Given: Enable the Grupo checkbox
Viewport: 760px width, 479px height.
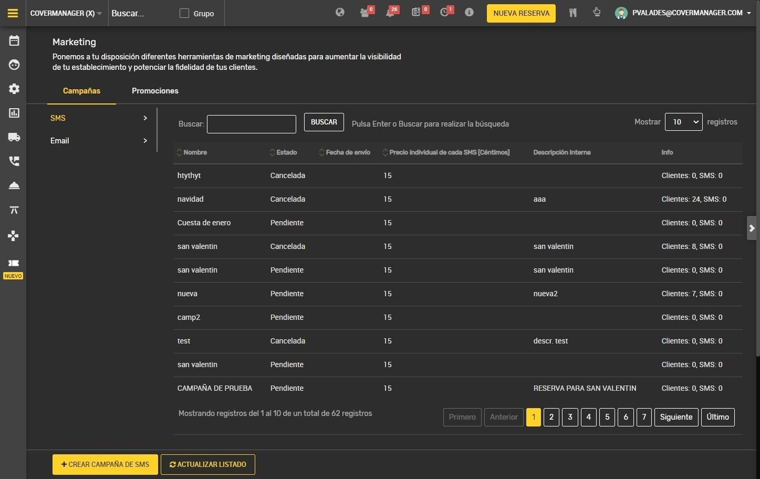Looking at the screenshot, I should coord(184,13).
